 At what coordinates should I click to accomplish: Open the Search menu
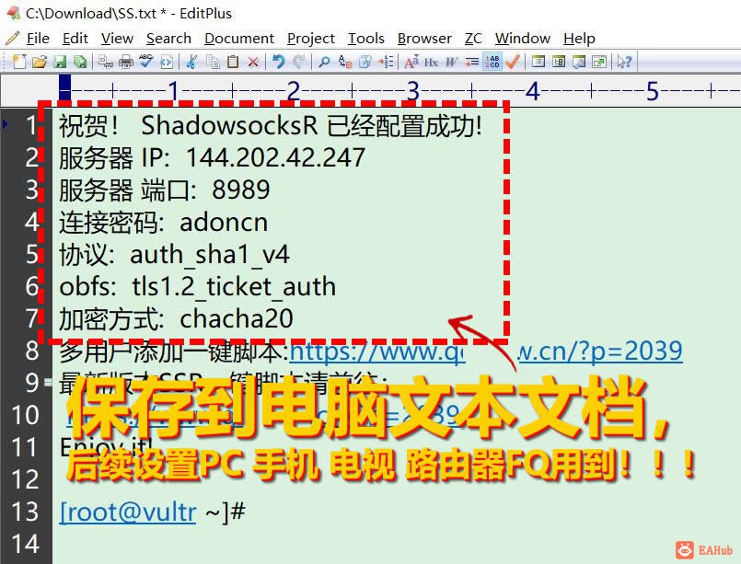(168, 39)
